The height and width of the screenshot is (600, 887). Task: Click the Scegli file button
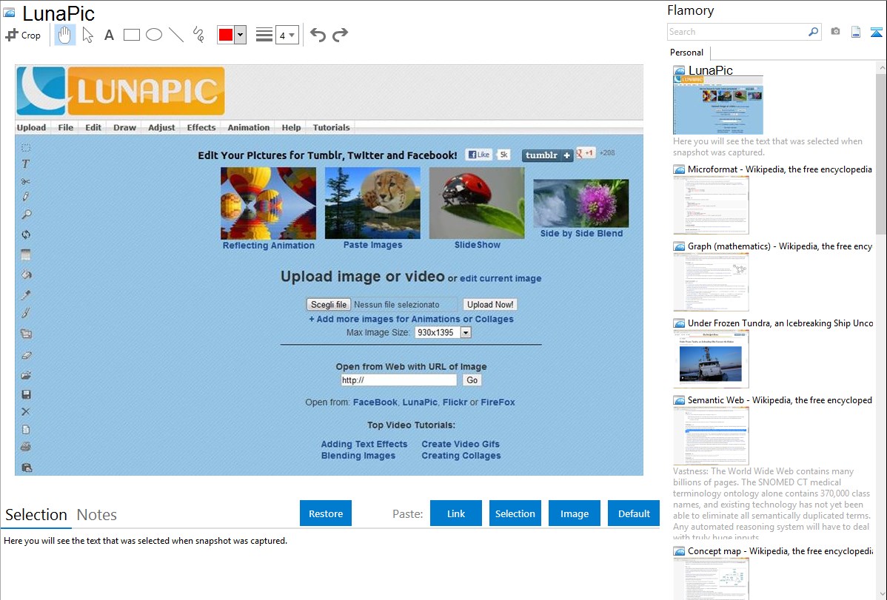[329, 304]
